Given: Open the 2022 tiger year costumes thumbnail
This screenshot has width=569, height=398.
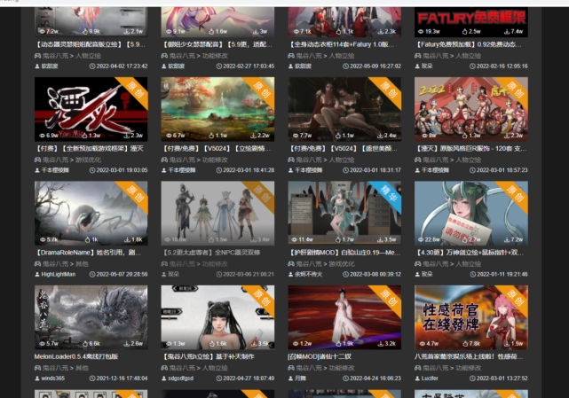Looking at the screenshot, I should [x=471, y=109].
